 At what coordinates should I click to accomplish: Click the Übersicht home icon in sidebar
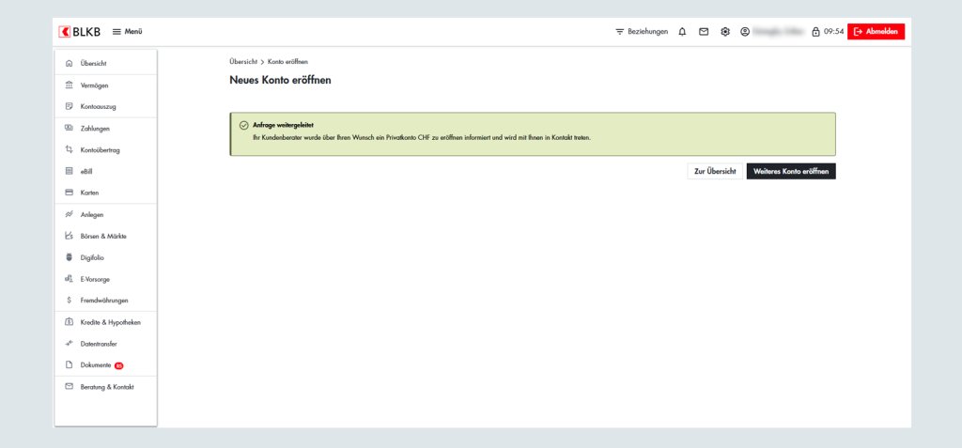point(69,63)
